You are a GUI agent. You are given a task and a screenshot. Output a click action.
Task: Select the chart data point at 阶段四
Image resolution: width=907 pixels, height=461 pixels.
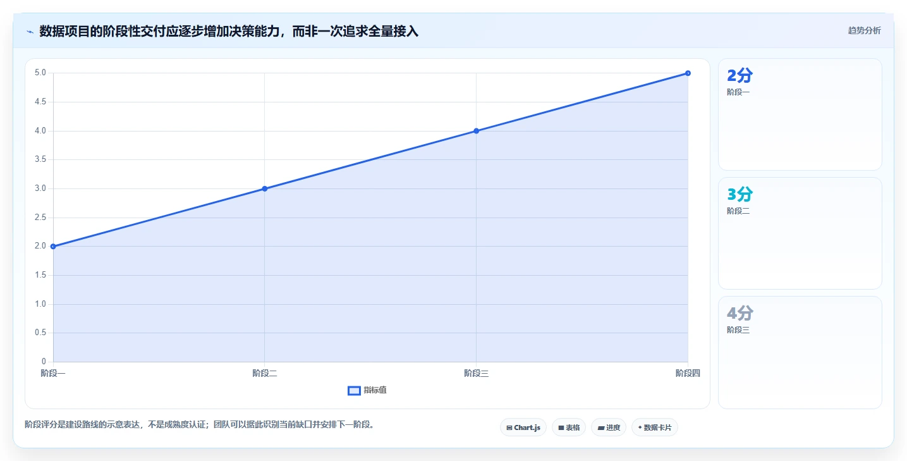[x=688, y=73]
